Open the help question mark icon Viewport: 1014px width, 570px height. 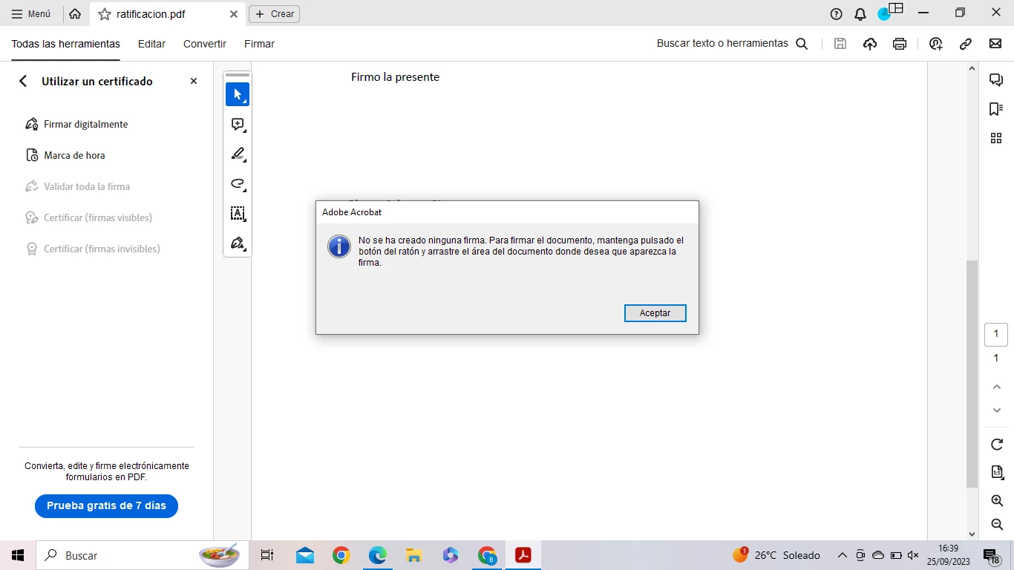coord(837,14)
